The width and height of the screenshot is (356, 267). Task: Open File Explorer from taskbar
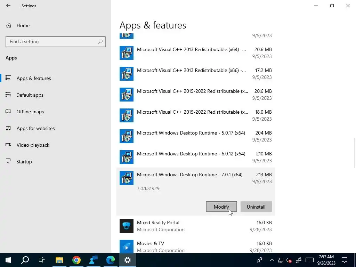pyautogui.click(x=59, y=260)
